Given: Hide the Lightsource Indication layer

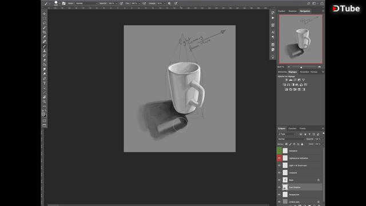Looking at the screenshot, I should coord(279,158).
